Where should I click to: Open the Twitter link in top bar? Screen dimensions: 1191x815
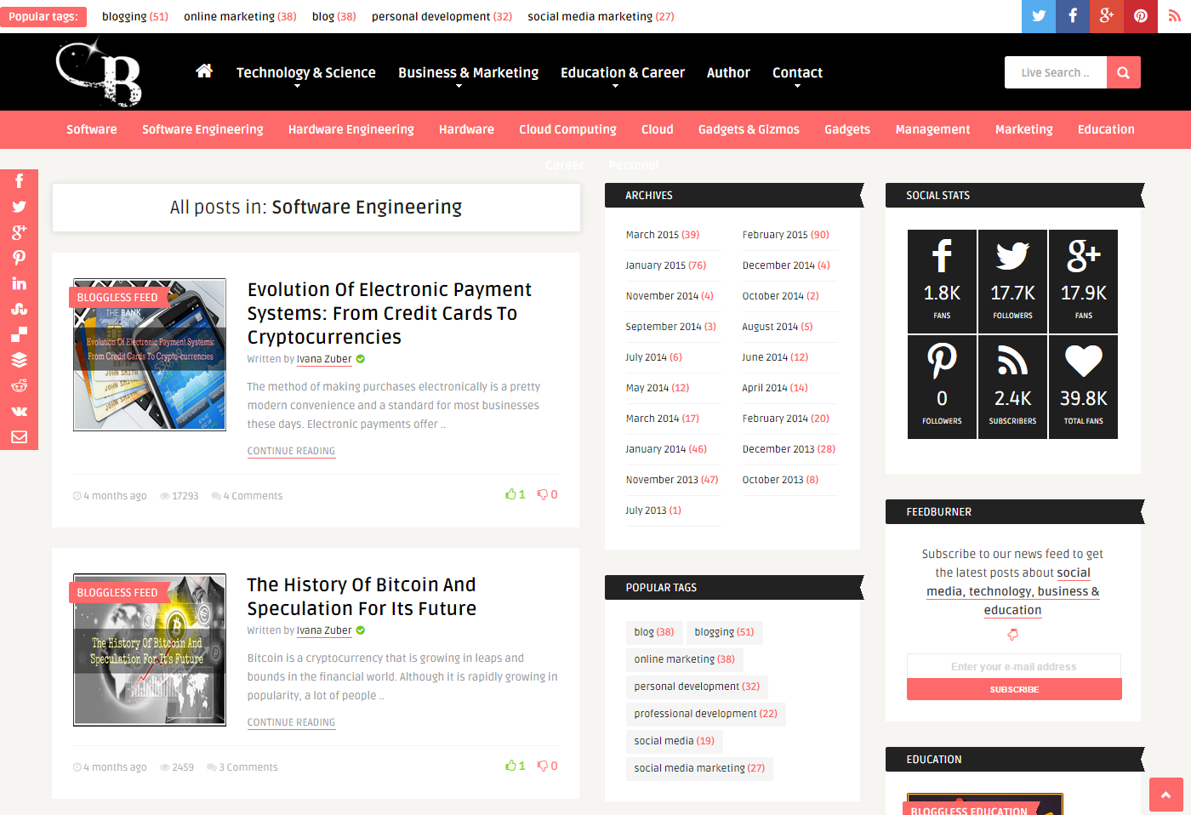click(1039, 16)
